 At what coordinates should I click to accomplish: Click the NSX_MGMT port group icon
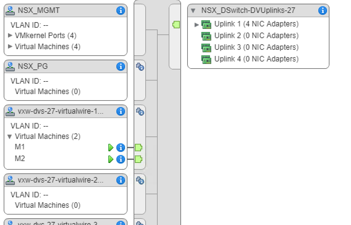point(10,10)
